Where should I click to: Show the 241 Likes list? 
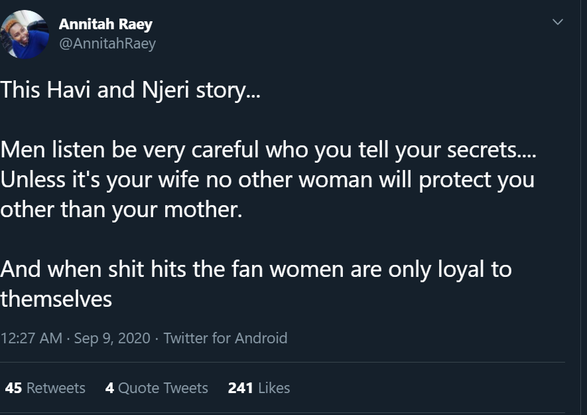[x=259, y=388]
